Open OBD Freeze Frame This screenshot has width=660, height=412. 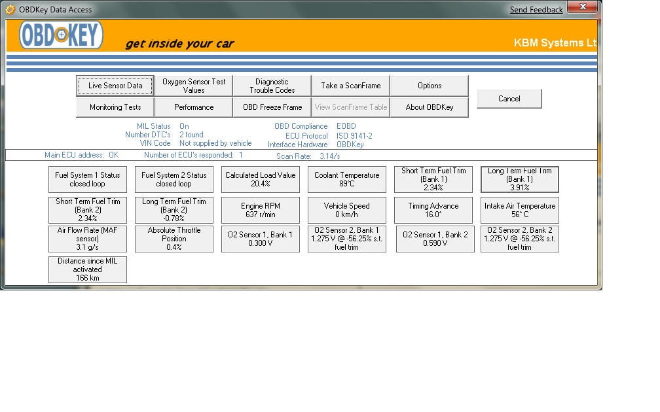(272, 107)
